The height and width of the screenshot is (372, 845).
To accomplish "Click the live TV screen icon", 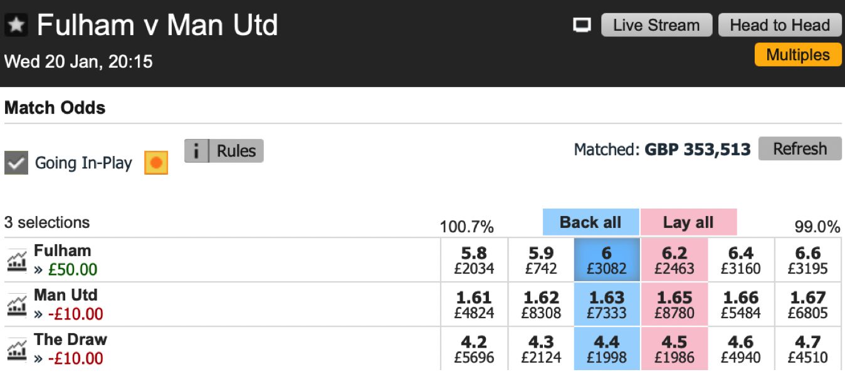I will pos(582,25).
